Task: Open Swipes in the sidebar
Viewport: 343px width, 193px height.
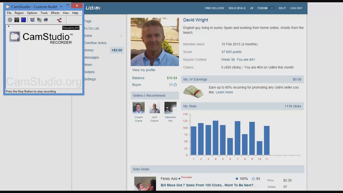Action: (x=89, y=72)
